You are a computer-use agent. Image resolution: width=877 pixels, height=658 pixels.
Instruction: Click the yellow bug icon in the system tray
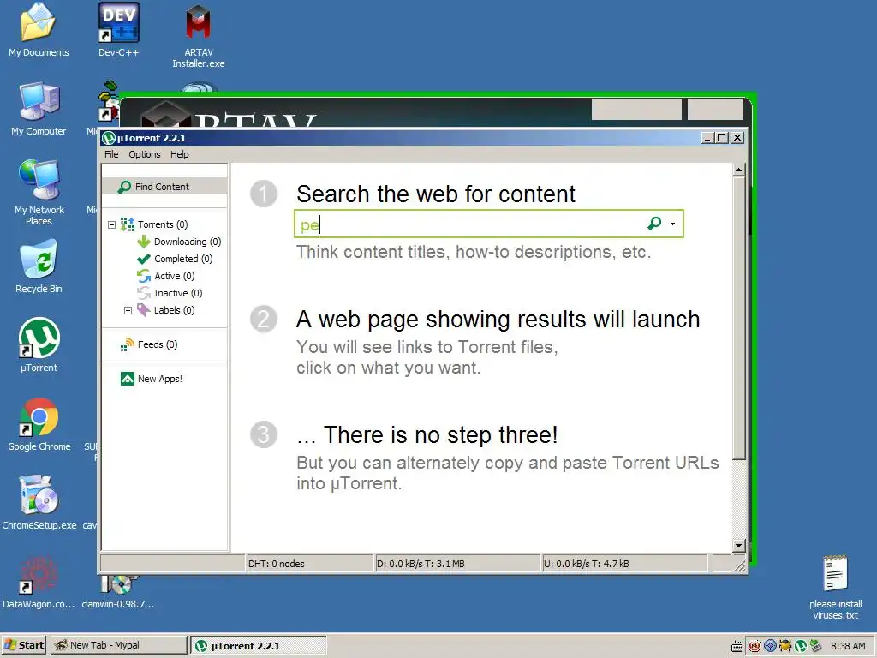coord(786,646)
